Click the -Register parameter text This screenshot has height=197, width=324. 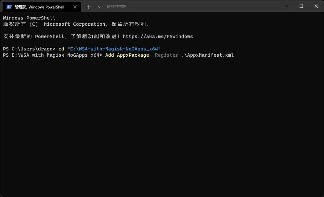click(165, 55)
